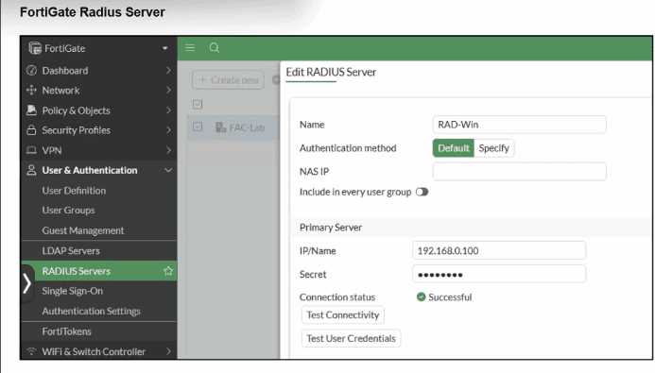Toggle favorite star on RADIUS Servers
Screen dimensions: 655x373
coord(168,271)
